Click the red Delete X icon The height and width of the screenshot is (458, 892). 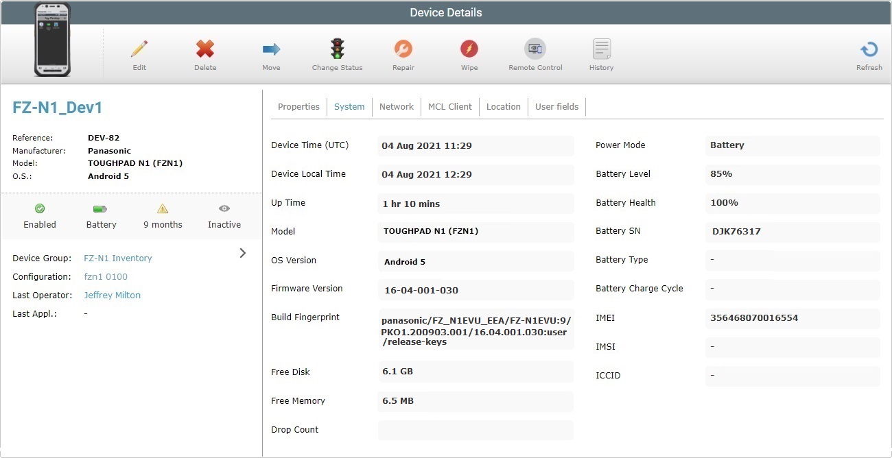(205, 49)
